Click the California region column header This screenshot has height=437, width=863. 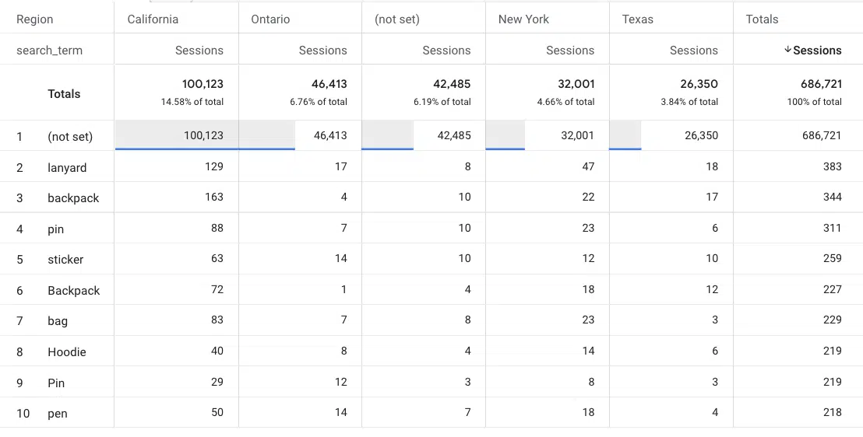coord(153,19)
